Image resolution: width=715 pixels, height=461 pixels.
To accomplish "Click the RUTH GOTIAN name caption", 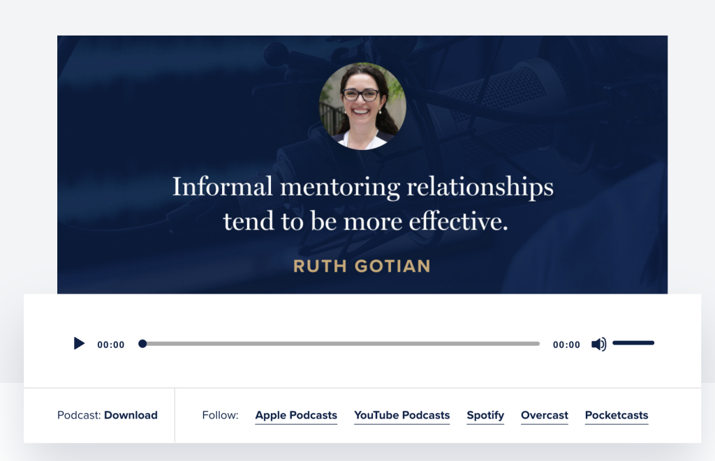I will pos(362,266).
